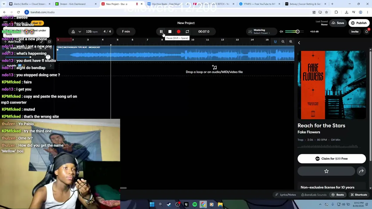Open the 4 / 4 time signature selector
This screenshot has height=209, width=372.
107,32
